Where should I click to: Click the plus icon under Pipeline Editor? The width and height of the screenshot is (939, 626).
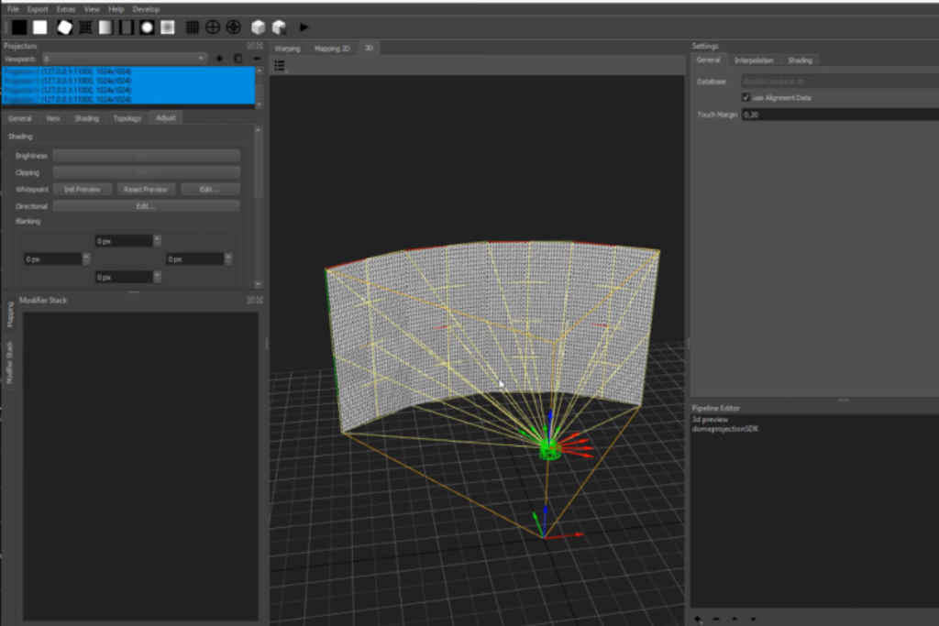698,619
